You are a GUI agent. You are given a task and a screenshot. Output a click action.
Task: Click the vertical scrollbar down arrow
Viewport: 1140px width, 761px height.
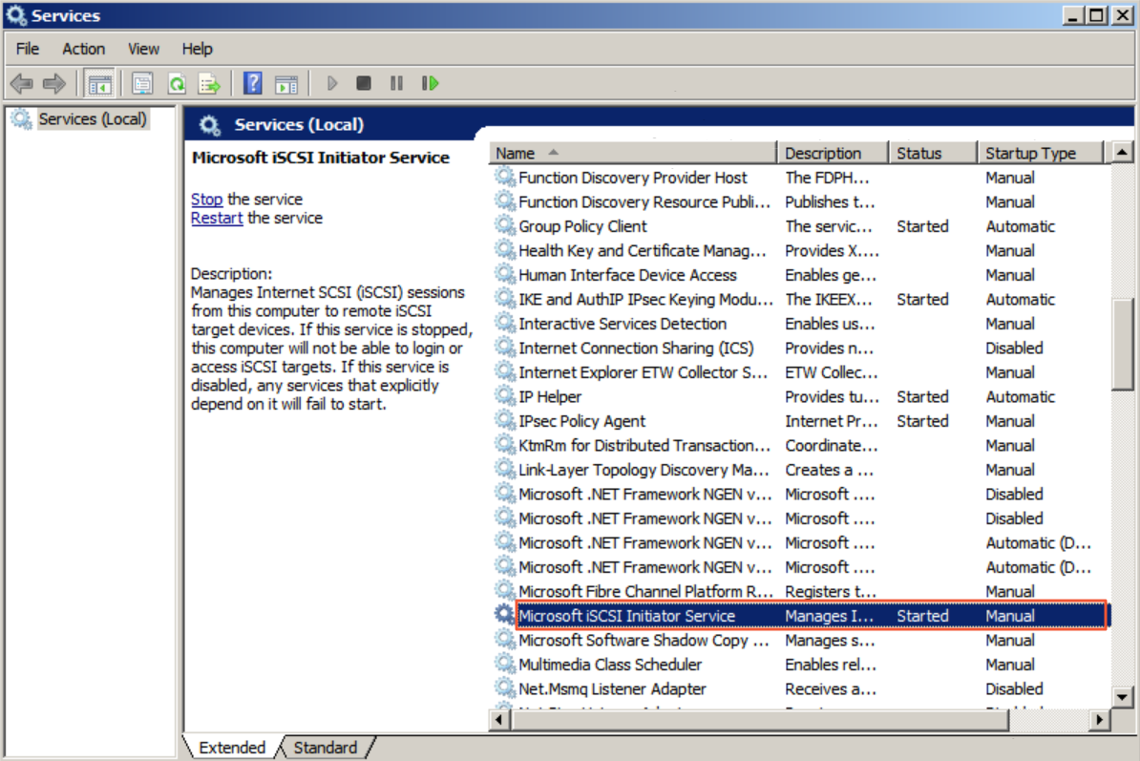[1122, 697]
